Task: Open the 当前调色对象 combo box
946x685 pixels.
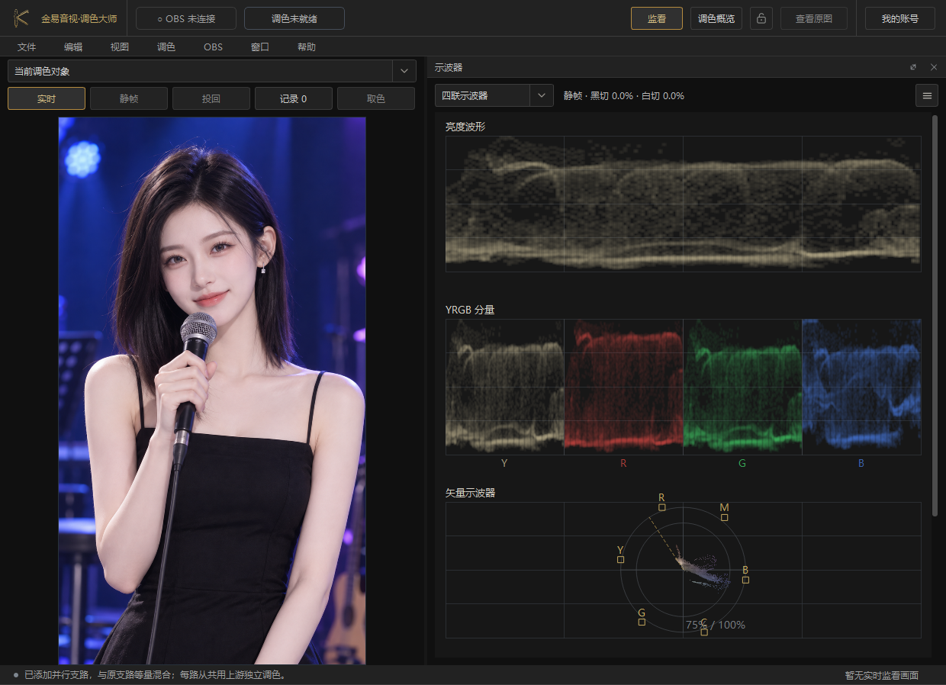Action: click(212, 71)
